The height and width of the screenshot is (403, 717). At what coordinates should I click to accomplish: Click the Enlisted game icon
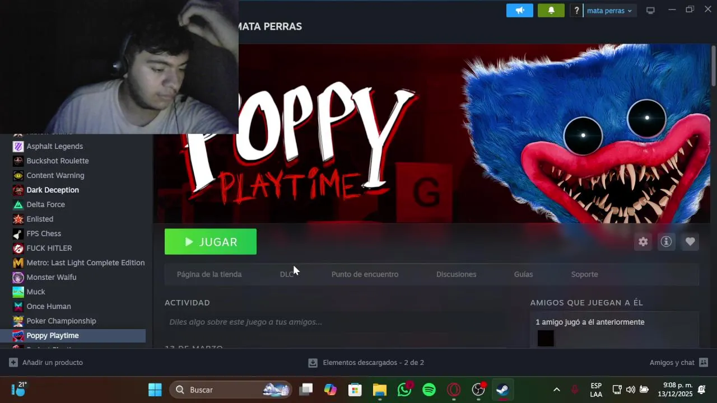pos(18,219)
